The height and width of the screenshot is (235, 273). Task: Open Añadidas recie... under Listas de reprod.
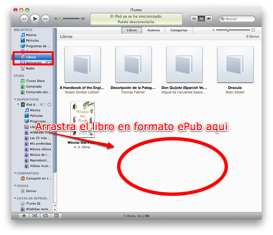point(36,209)
